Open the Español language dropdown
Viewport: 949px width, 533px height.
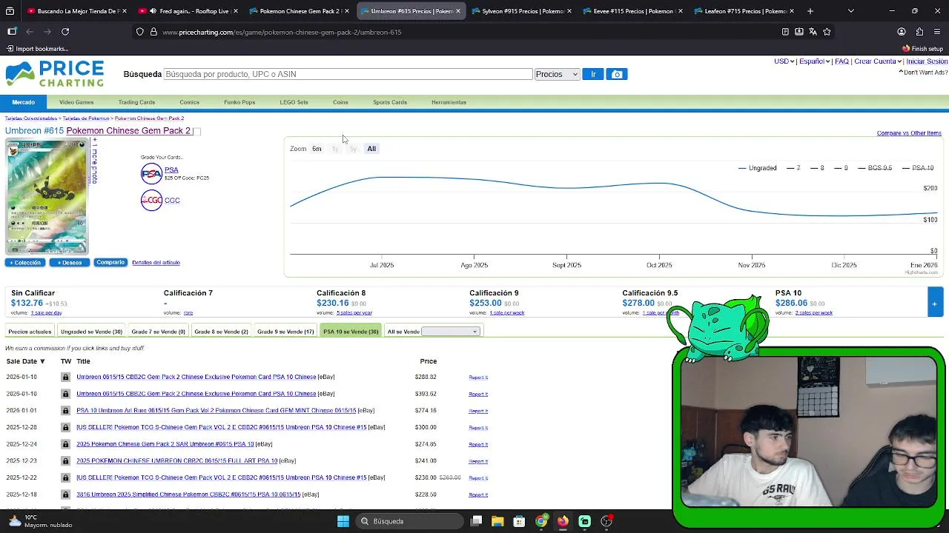click(814, 61)
